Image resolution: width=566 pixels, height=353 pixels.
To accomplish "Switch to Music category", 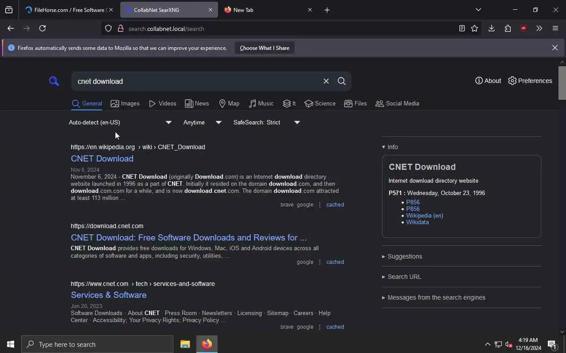I will (x=261, y=104).
